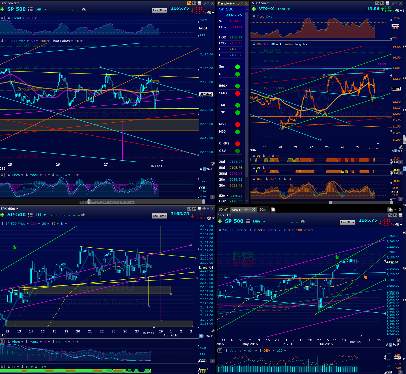Click the SP-500 symbol name in the SPX 5m chart

point(16,9)
